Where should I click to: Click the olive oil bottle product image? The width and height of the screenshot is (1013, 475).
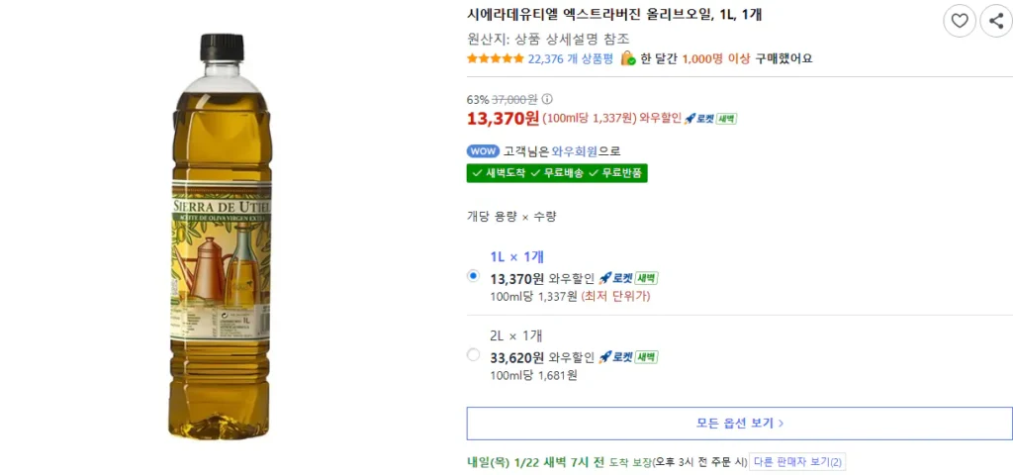point(221,237)
